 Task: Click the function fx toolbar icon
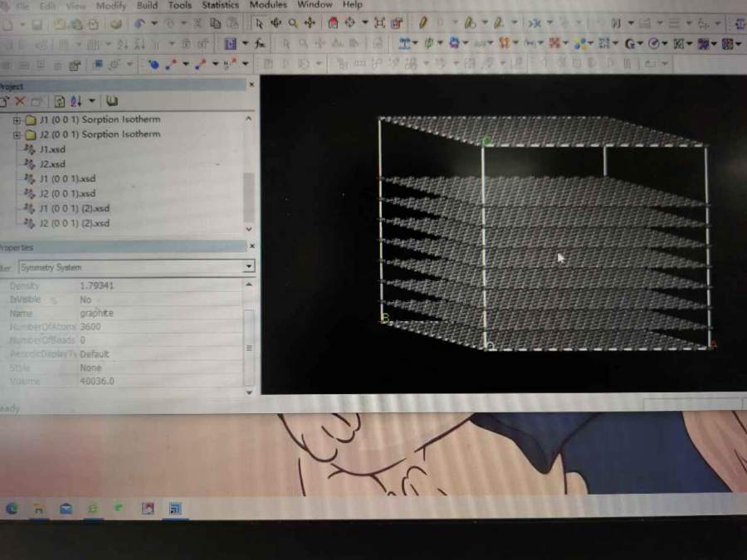[260, 43]
